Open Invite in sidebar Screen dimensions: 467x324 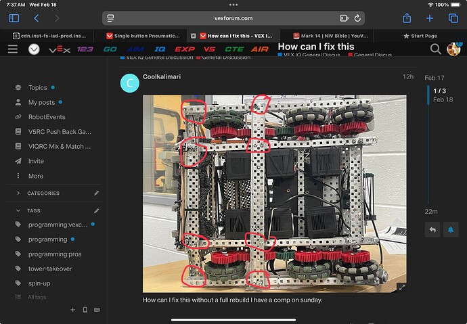point(36,161)
